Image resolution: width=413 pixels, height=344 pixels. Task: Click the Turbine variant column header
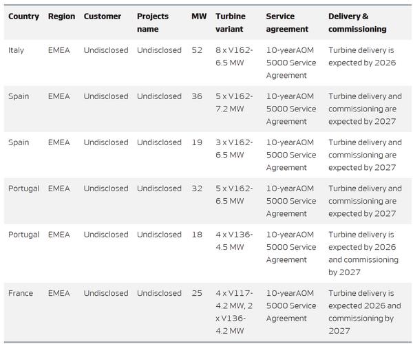click(x=230, y=23)
